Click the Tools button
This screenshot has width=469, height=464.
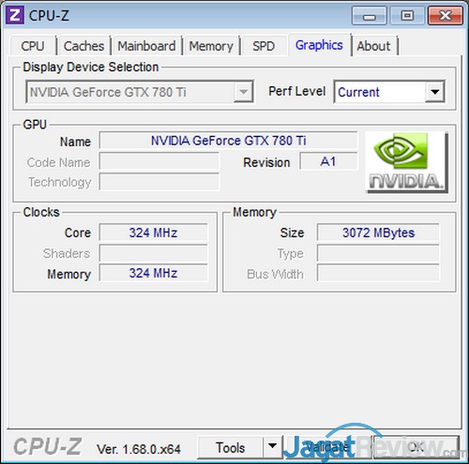(231, 447)
